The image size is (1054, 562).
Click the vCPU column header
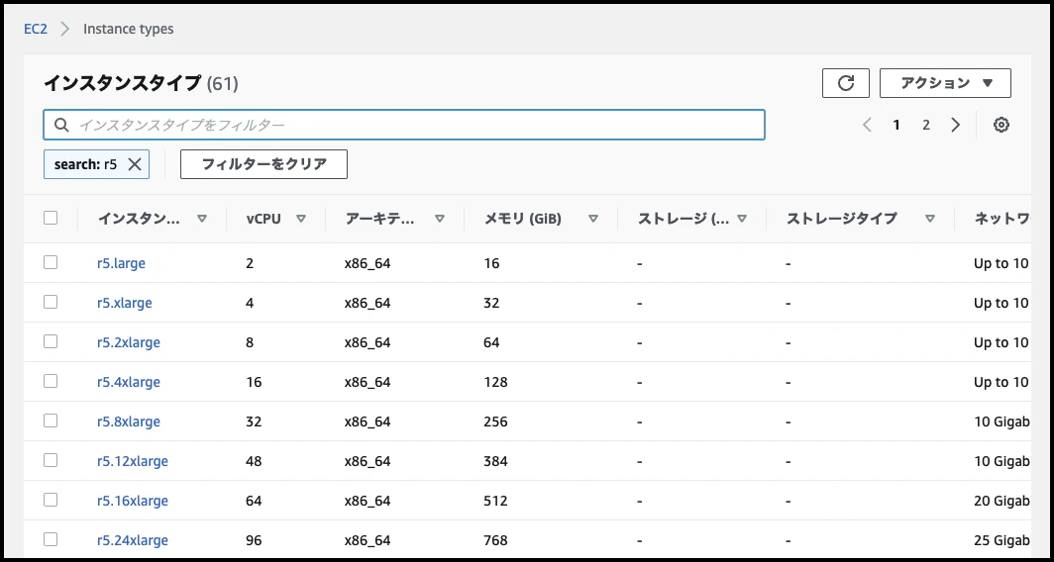[263, 219]
